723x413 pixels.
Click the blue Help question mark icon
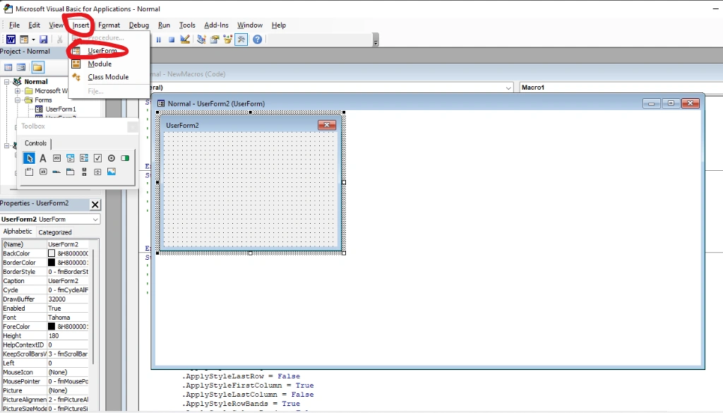tap(257, 40)
